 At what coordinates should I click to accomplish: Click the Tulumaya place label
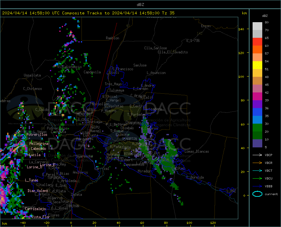point(117,90)
